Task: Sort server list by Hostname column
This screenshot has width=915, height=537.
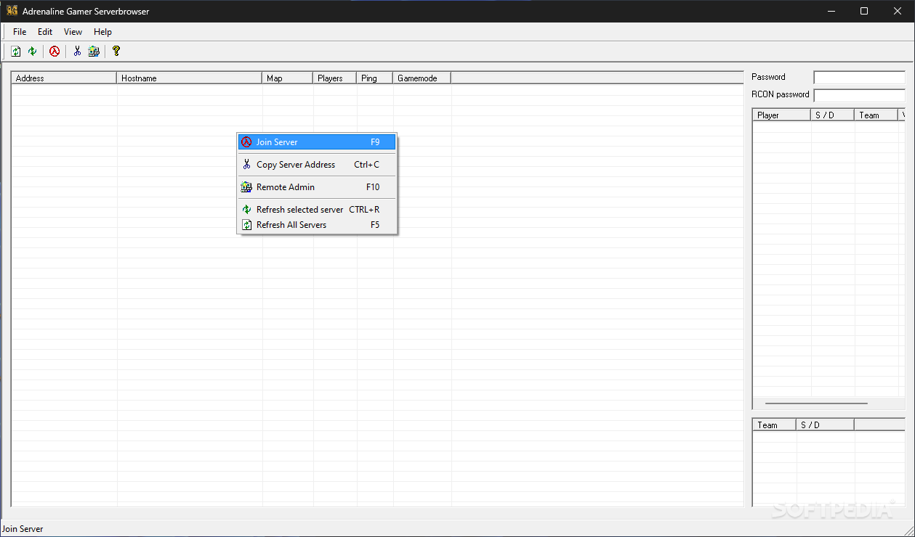Action: 189,78
